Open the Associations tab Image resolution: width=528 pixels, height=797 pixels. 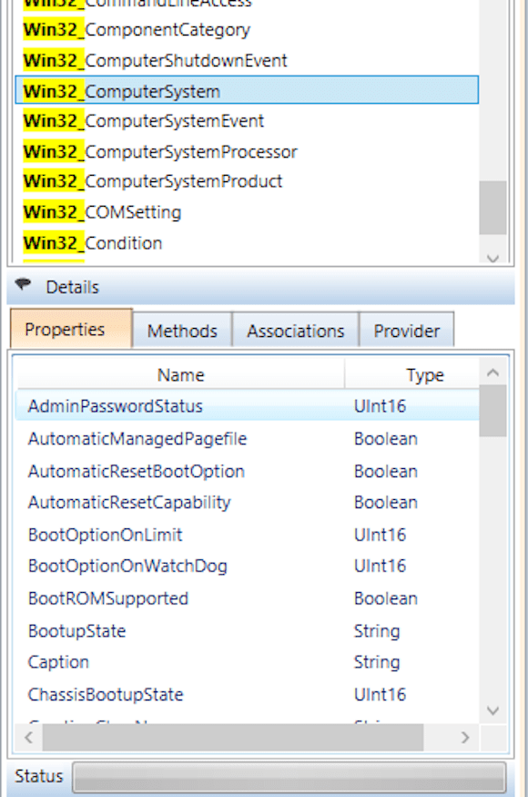(297, 331)
